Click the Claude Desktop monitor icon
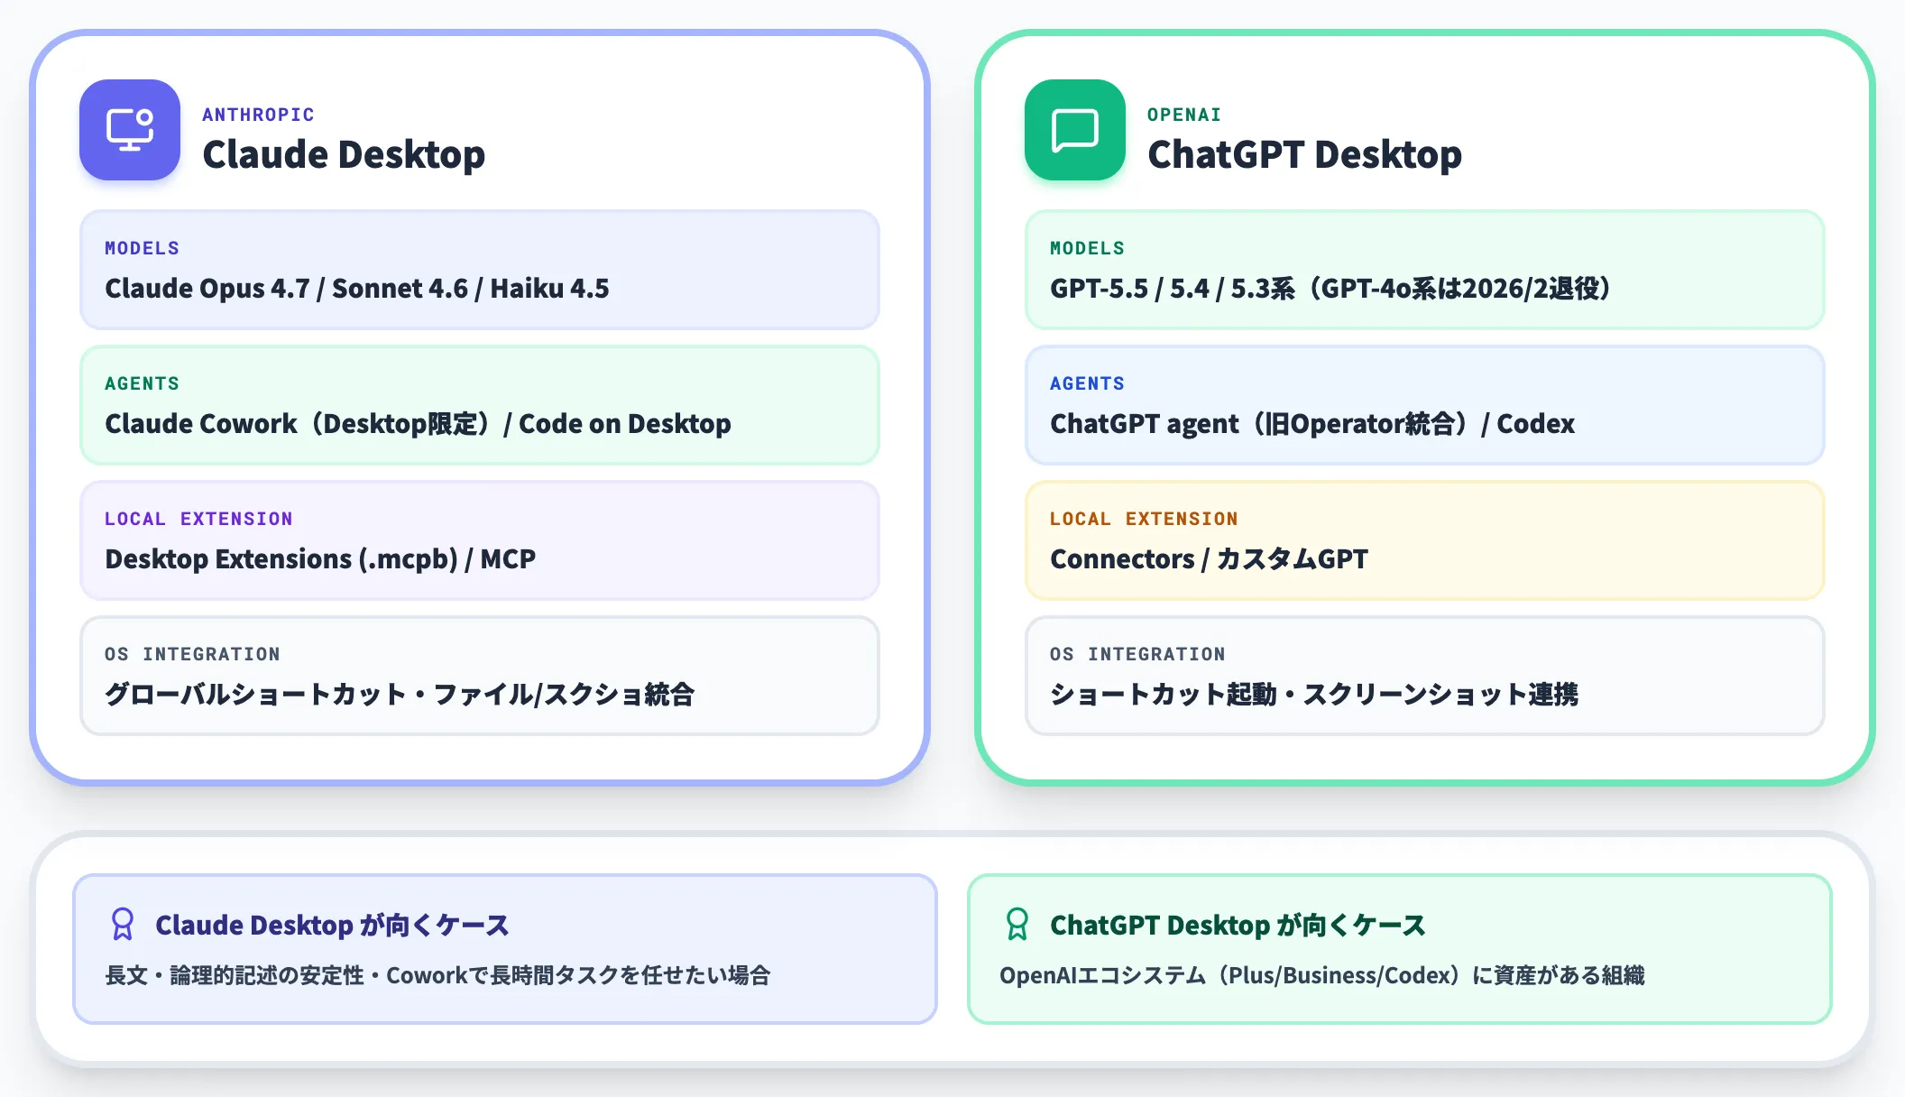This screenshot has width=1905, height=1097. pyautogui.click(x=130, y=130)
